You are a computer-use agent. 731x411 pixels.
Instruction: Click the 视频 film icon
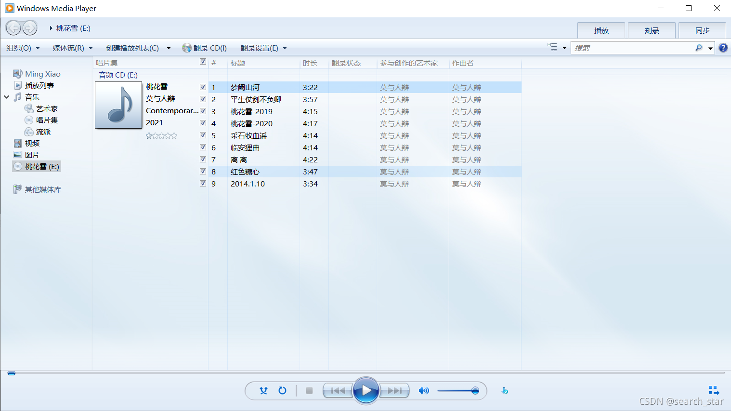[18, 143]
